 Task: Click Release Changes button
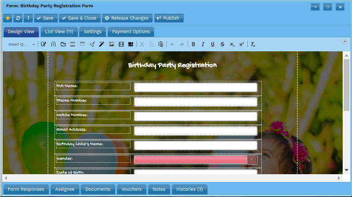(x=127, y=18)
